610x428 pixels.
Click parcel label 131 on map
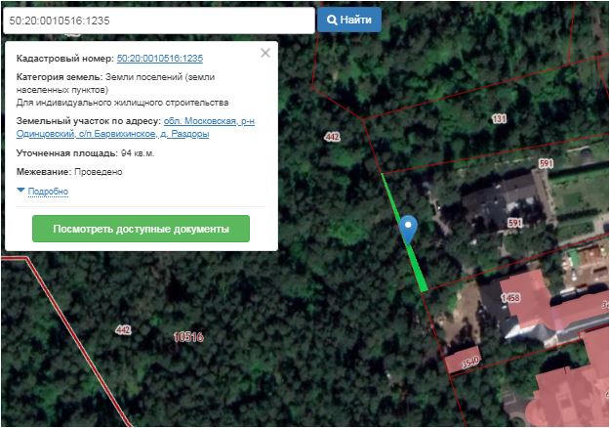click(499, 119)
